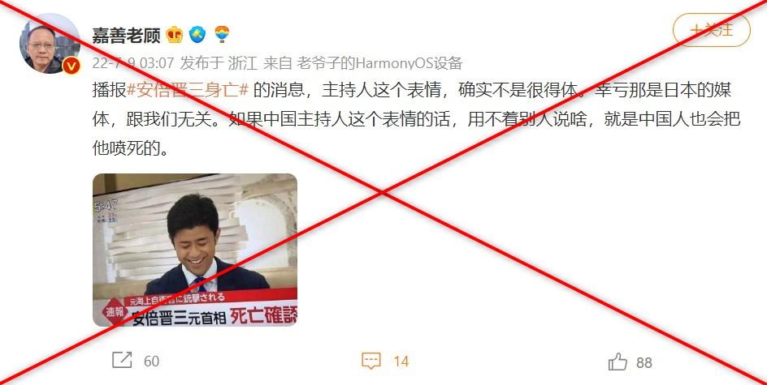
Task: Click the 老爷子的HarmonyOS设备 source link
Action: coord(379,63)
